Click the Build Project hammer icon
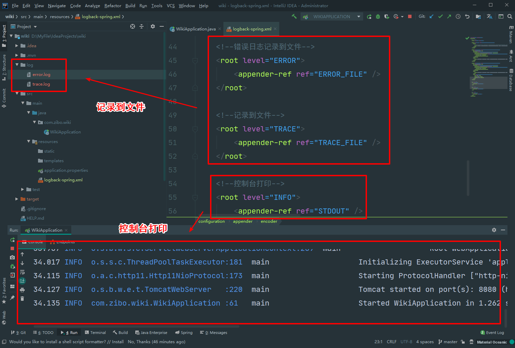Image resolution: width=515 pixels, height=348 pixels. tap(294, 16)
